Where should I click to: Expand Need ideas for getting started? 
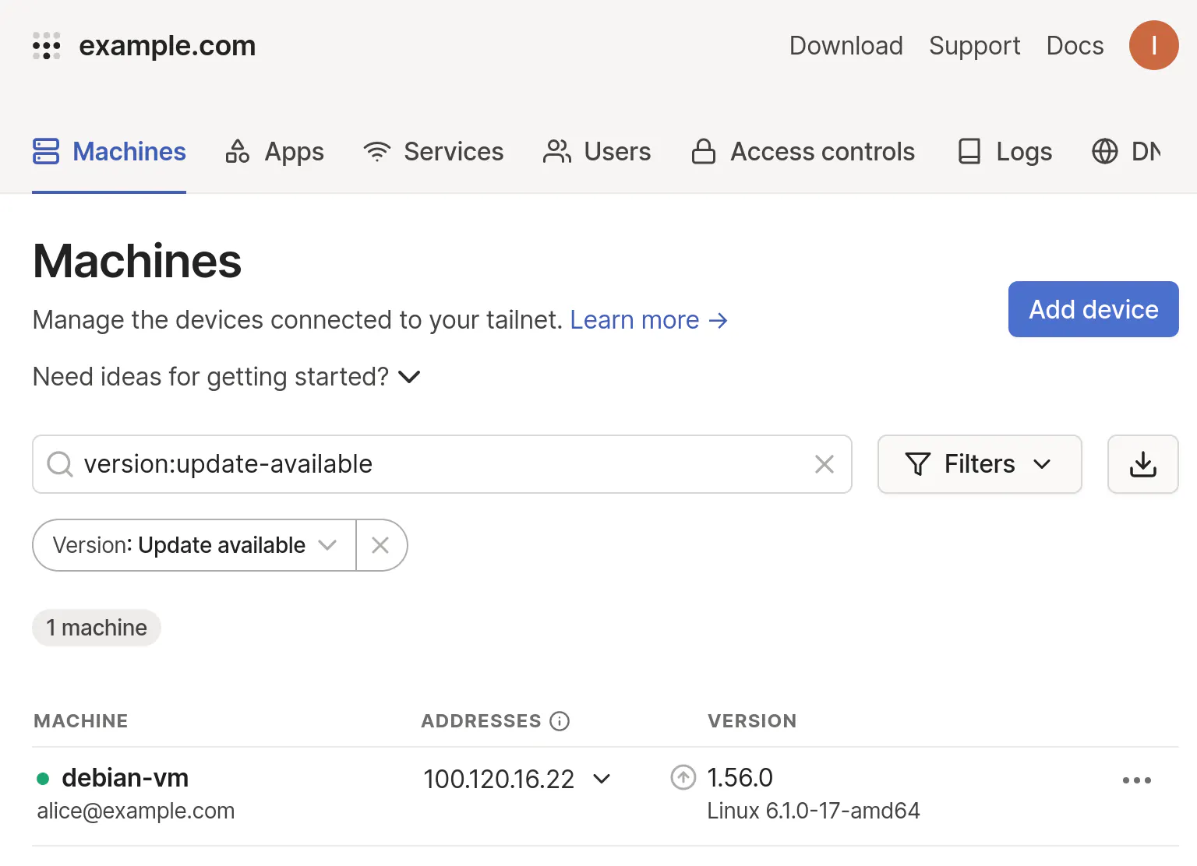[x=227, y=377]
